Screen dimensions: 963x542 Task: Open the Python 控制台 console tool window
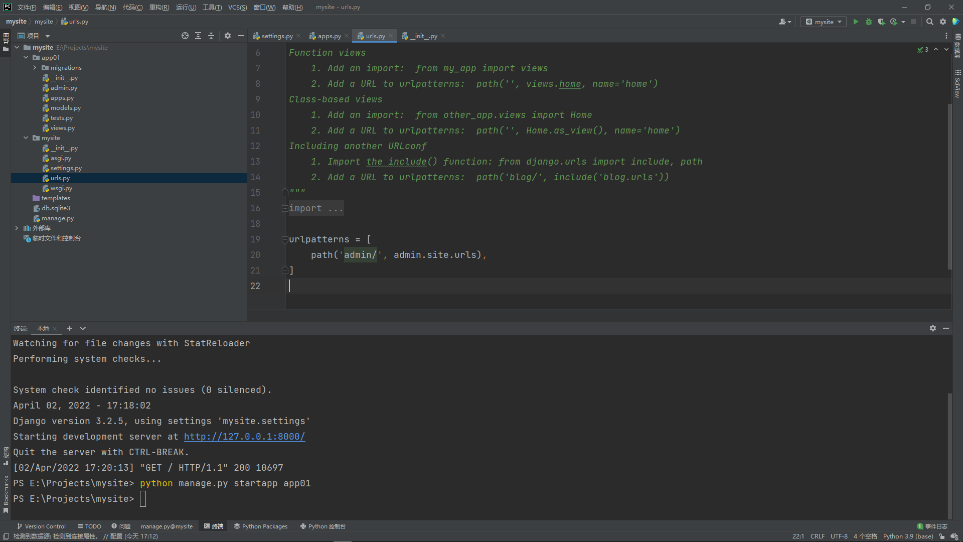(323, 526)
